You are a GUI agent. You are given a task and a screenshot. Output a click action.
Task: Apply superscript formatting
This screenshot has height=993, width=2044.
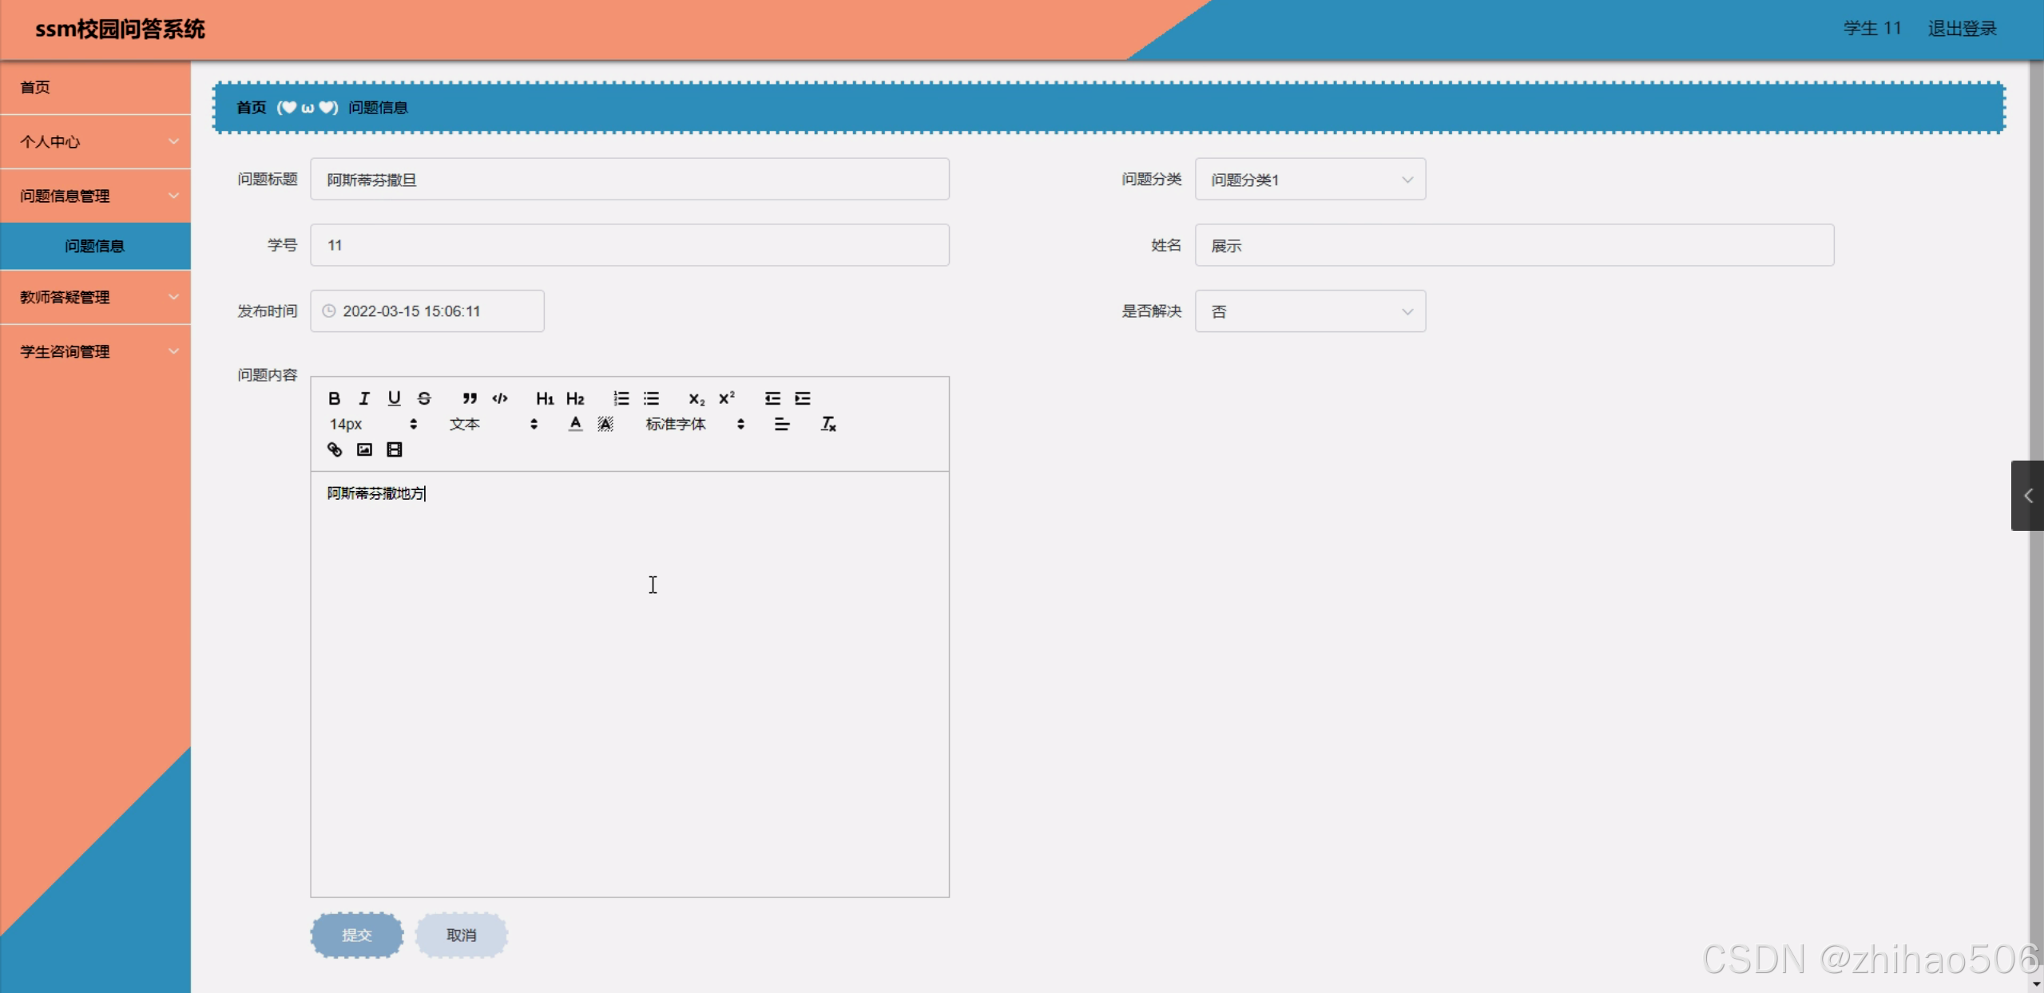click(727, 398)
